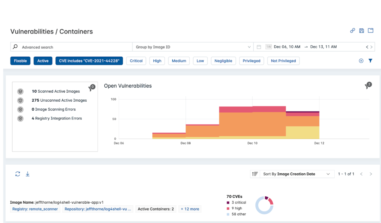Click the Open Vulnerabilities chart filter badge
The image size is (381, 223).
(x=368, y=86)
